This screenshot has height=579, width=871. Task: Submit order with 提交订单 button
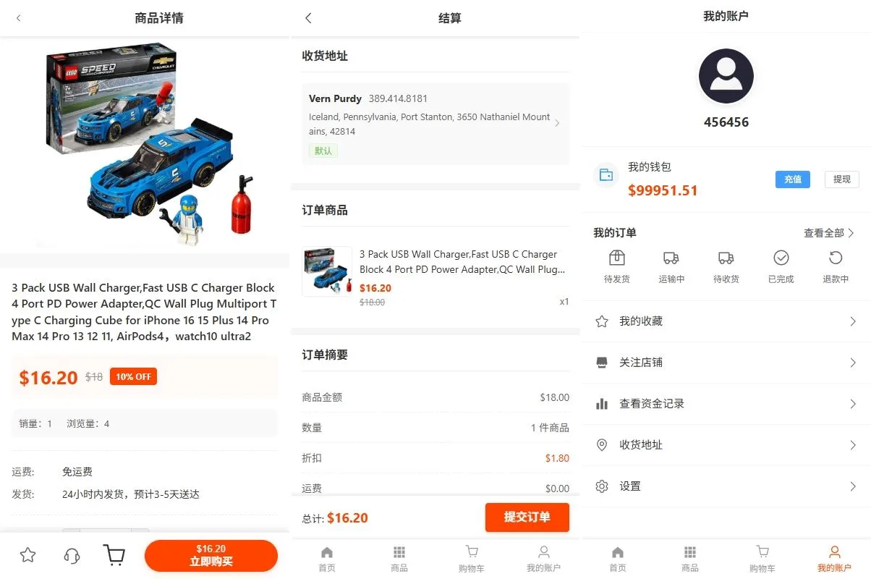point(527,517)
